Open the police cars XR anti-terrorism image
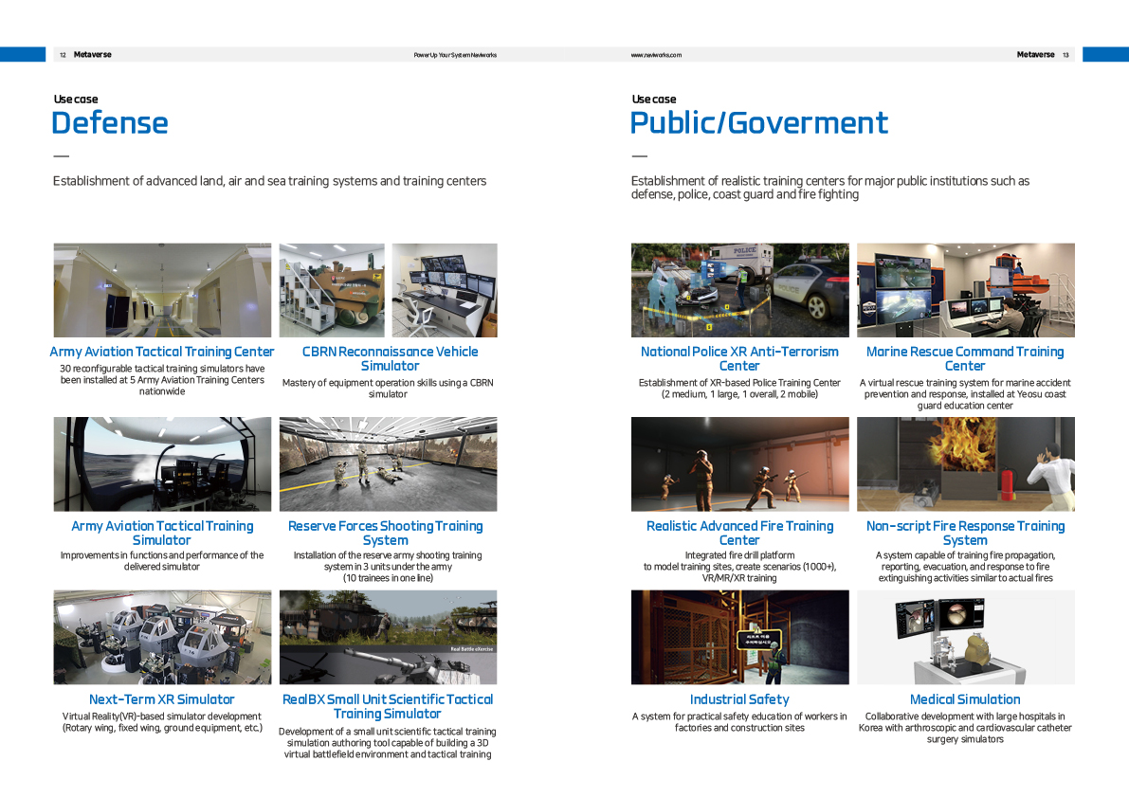This screenshot has height=798, width=1129. [740, 290]
